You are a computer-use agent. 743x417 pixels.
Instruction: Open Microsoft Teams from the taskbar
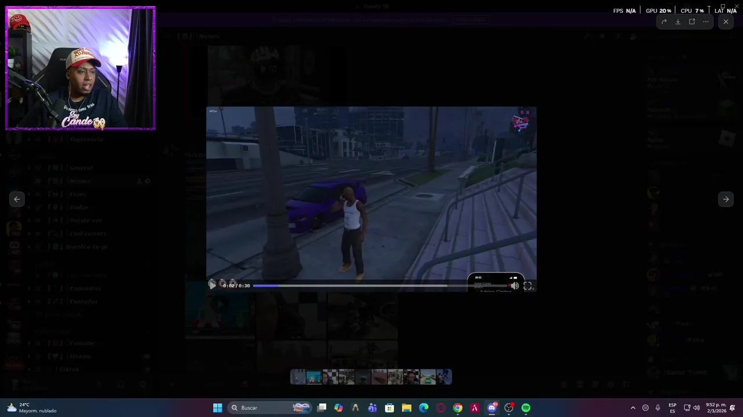tap(373, 408)
